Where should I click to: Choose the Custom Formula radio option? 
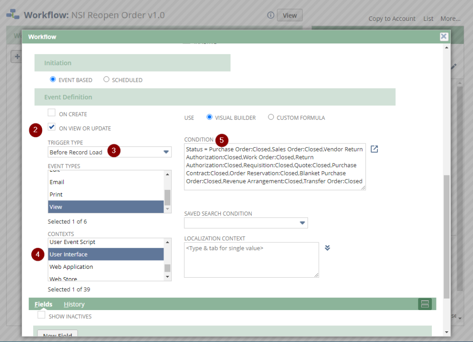pos(271,117)
